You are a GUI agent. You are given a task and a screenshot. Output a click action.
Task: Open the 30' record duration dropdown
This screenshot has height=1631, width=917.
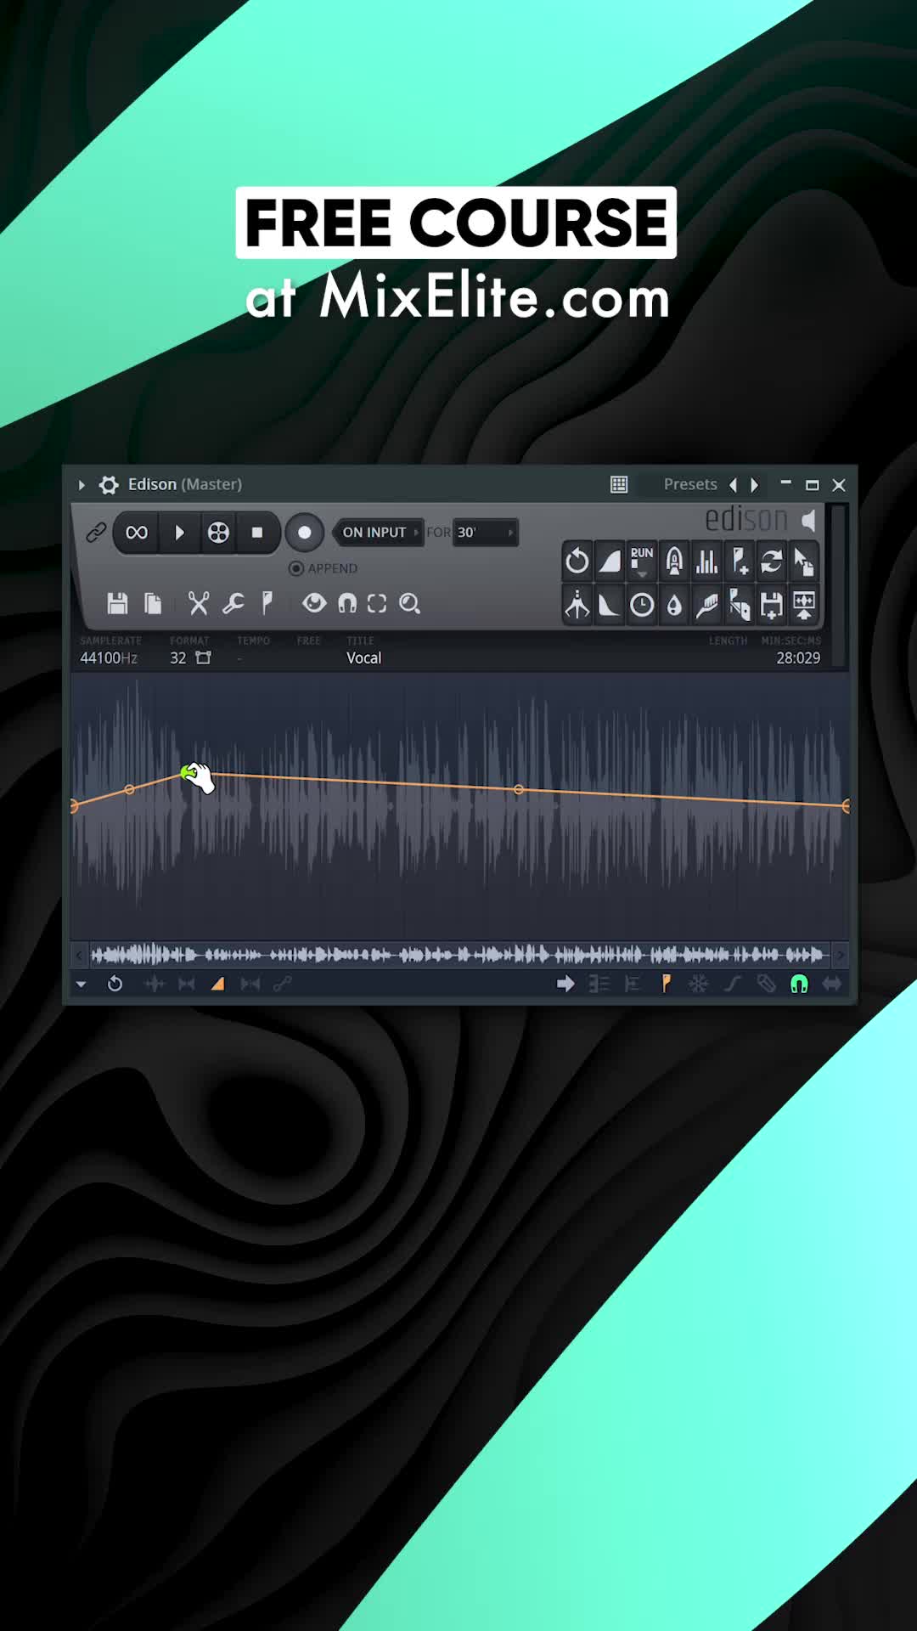tap(485, 533)
